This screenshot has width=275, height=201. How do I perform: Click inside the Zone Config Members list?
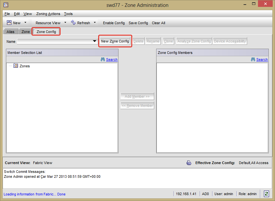point(212,108)
